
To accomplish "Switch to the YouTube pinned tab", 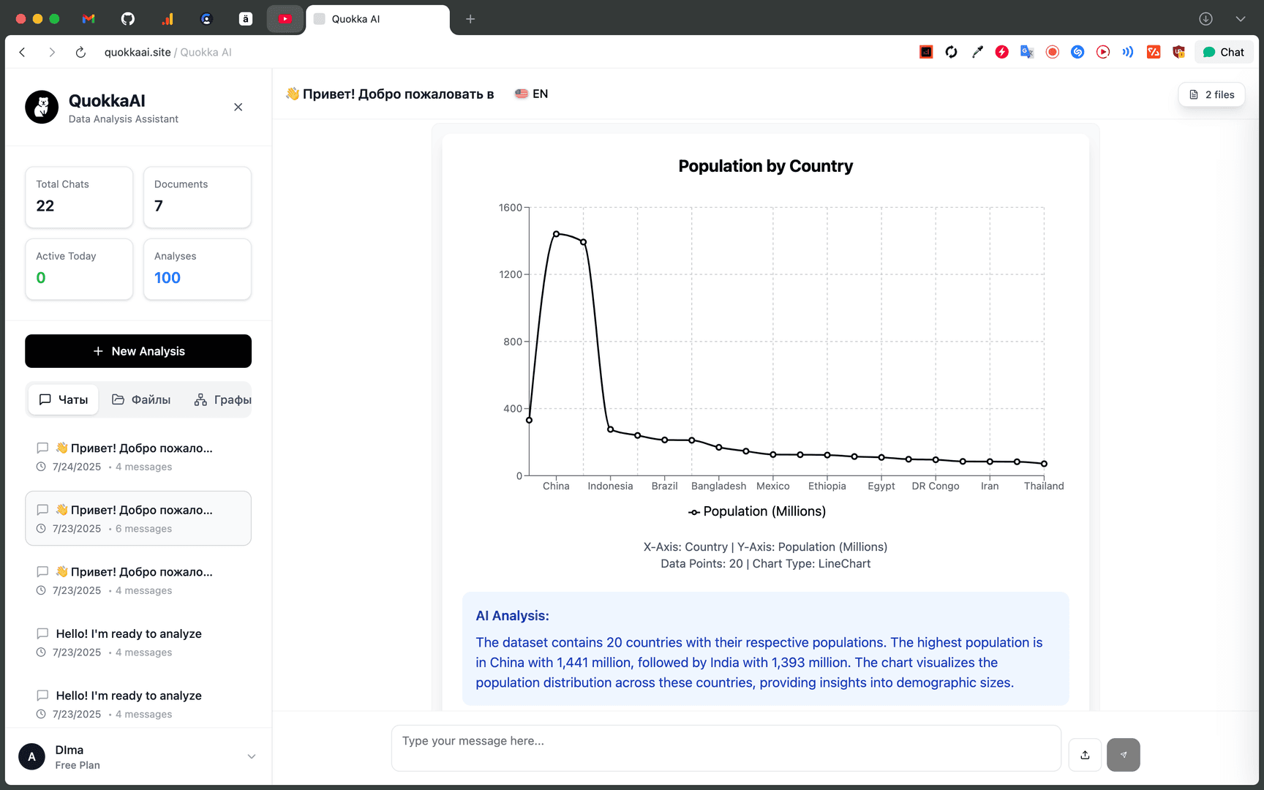I will click(x=285, y=19).
